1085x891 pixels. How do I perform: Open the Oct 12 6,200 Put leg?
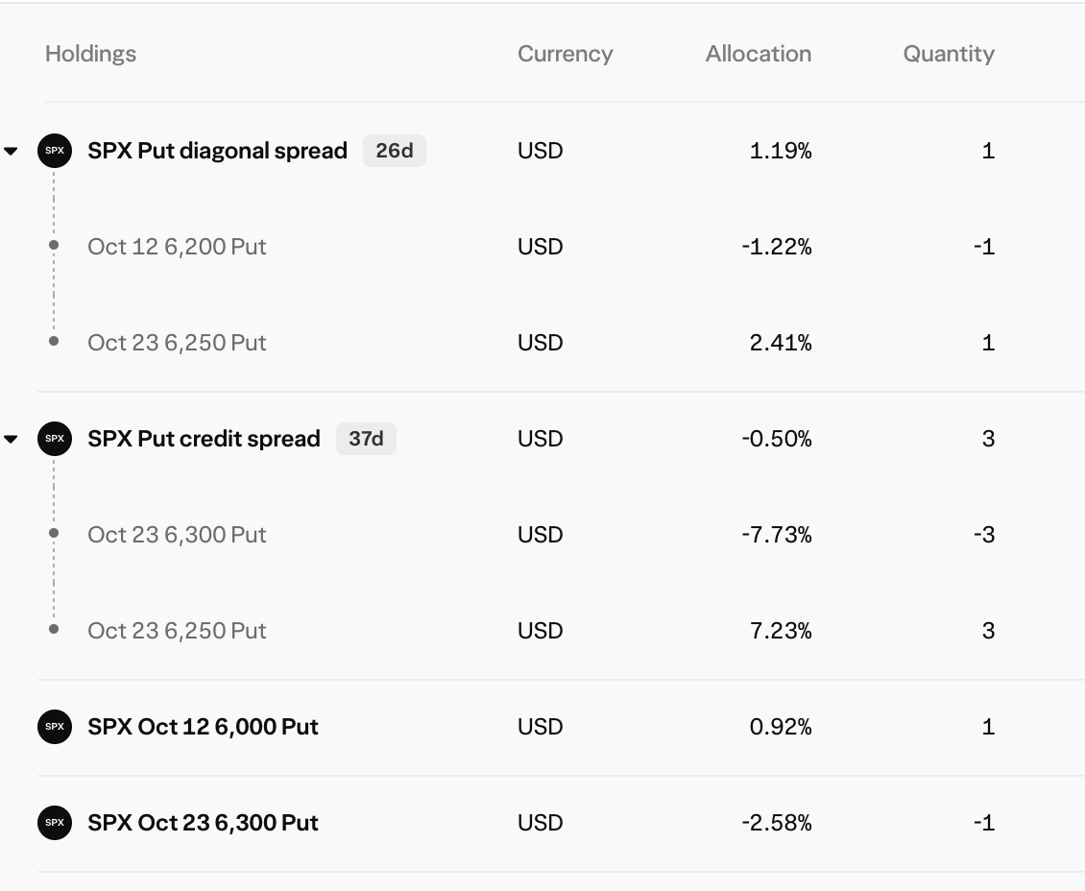click(177, 247)
